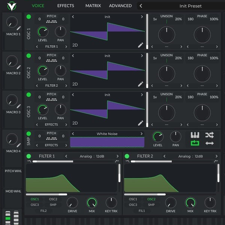Toggle sample bounce double-arrow icon

[x=210, y=143]
